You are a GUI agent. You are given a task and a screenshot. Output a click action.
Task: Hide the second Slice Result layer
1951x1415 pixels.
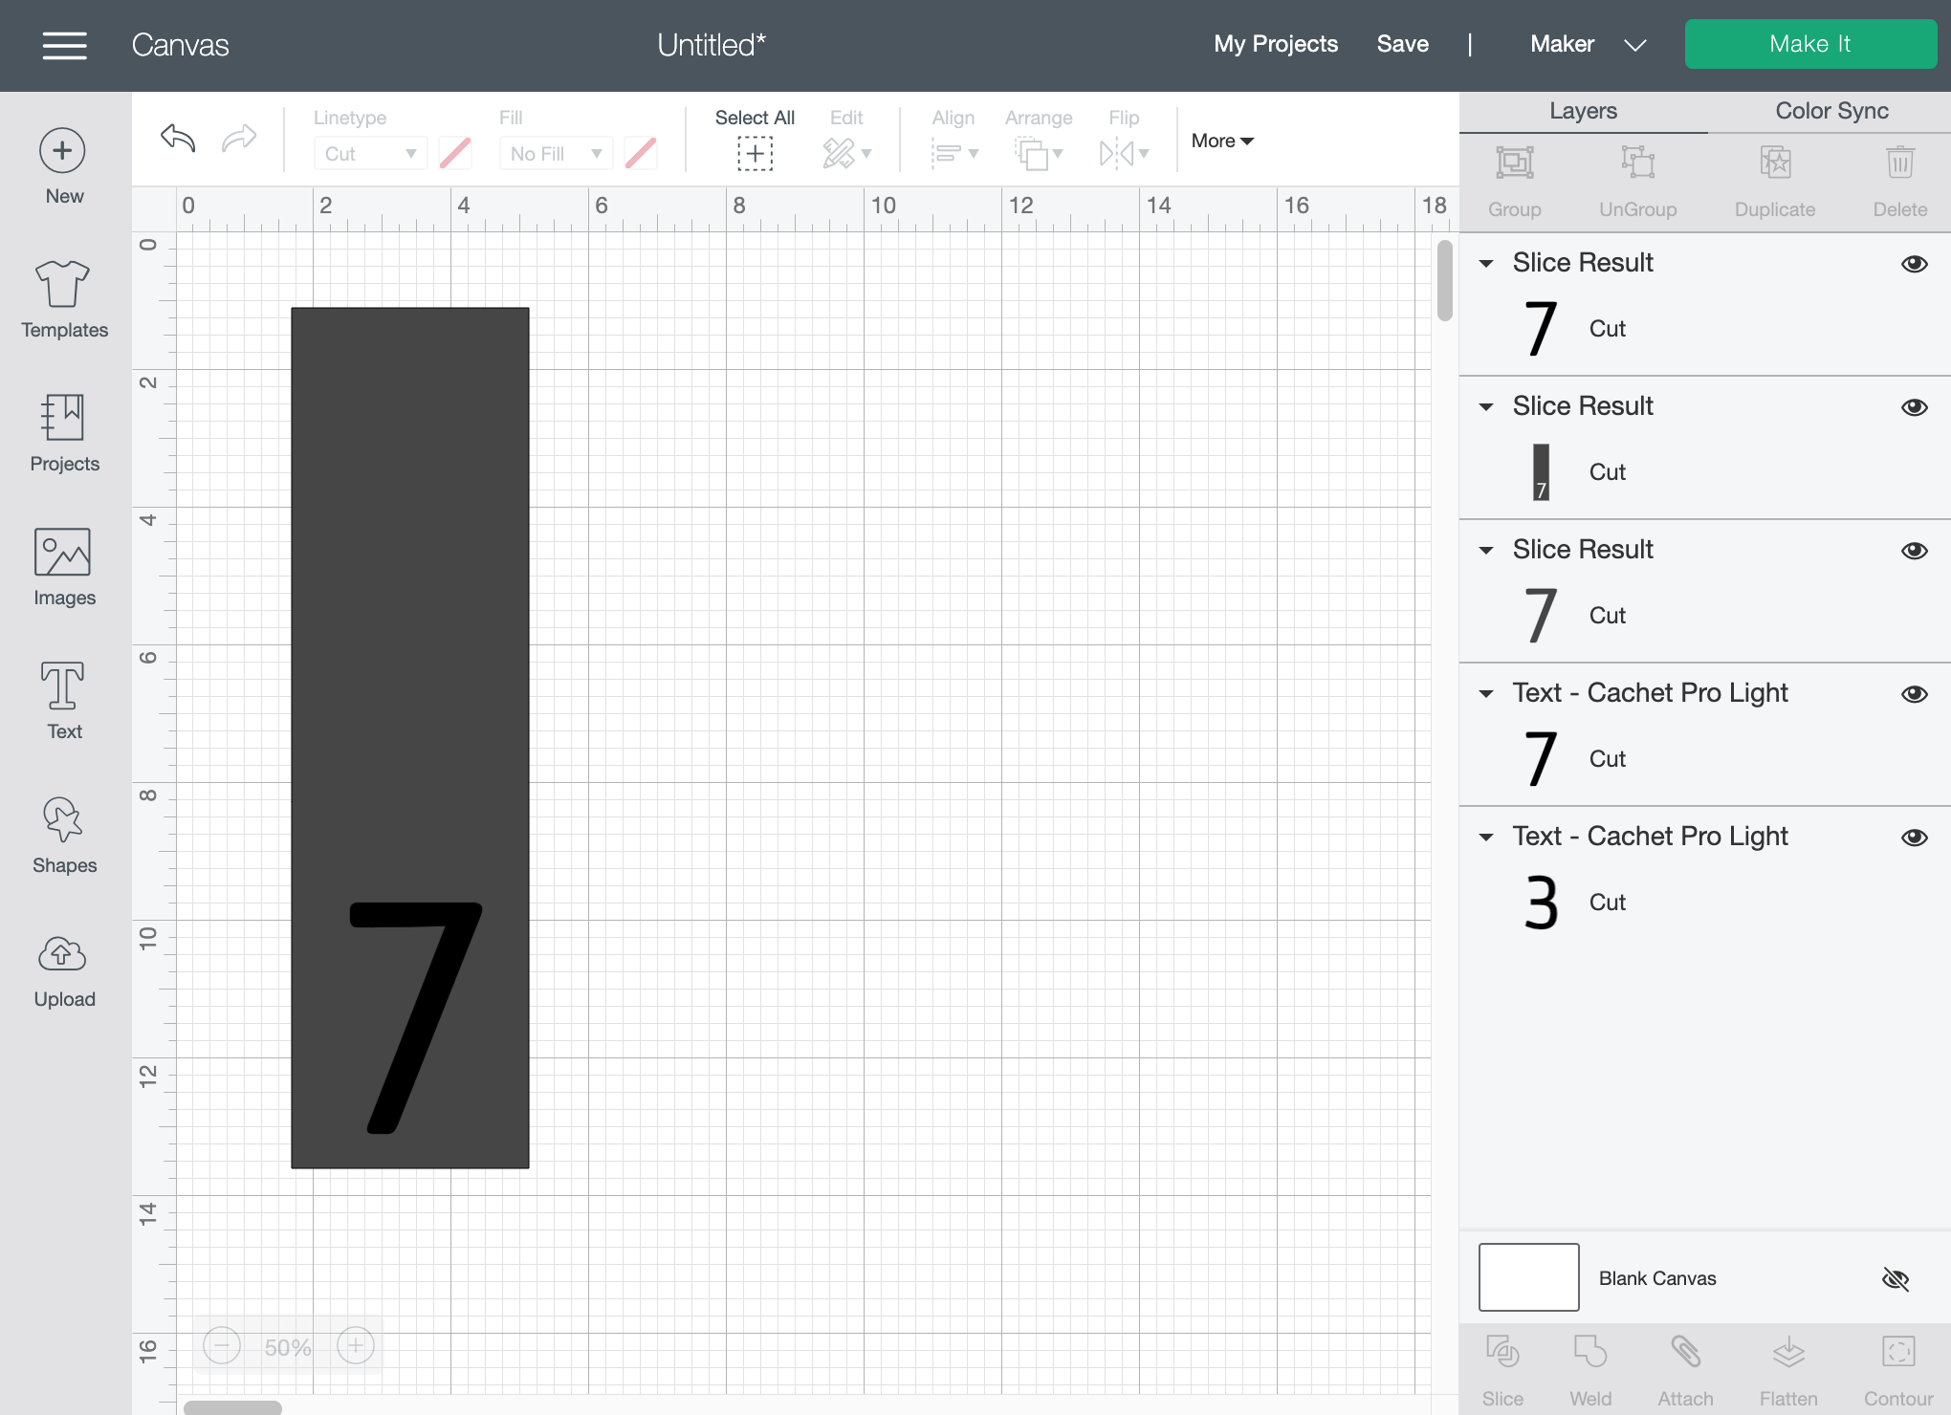1914,407
